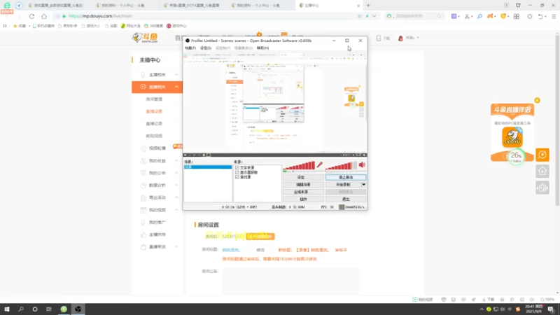Viewport: 560px width, 315px height.
Task: Switch to OBS icon on taskbar
Action: (78, 309)
